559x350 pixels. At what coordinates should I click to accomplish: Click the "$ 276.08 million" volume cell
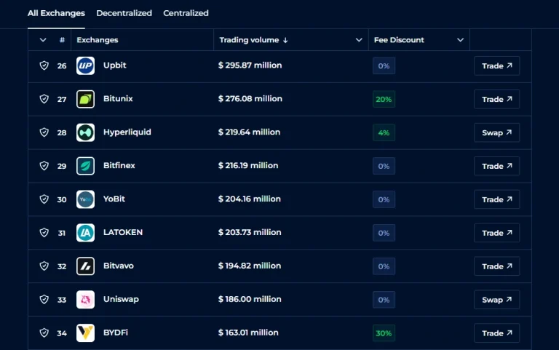[x=250, y=99]
